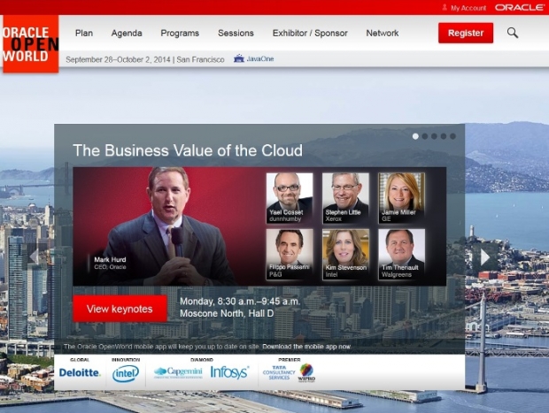The image size is (549, 413).
Task: Click the View keynotes button
Action: (x=120, y=309)
